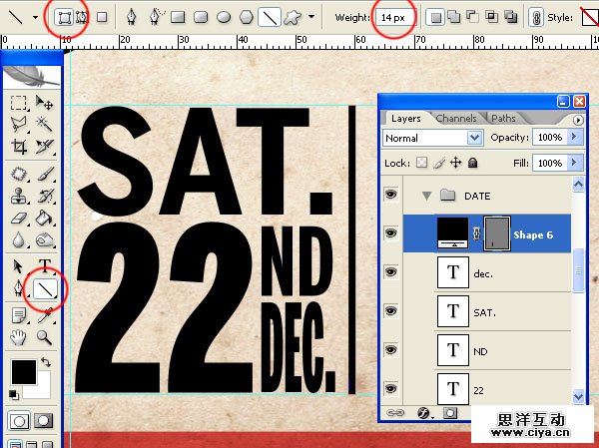Open the Layers panel flyout menu

pyautogui.click(x=578, y=120)
